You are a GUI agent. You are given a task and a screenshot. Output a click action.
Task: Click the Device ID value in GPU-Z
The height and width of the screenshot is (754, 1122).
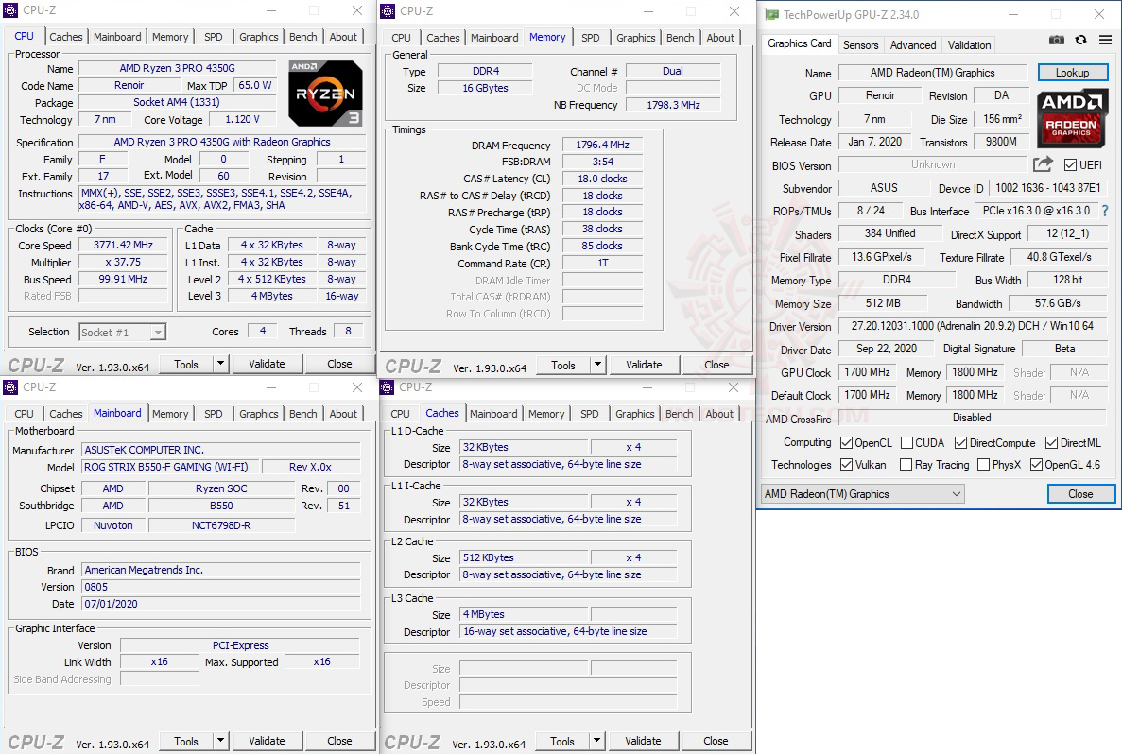pyautogui.click(x=1047, y=187)
